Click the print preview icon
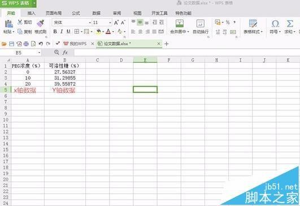300x206 pixels. (x=33, y=44)
